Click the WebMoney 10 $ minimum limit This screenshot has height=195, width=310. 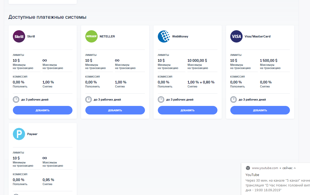(x=161, y=60)
